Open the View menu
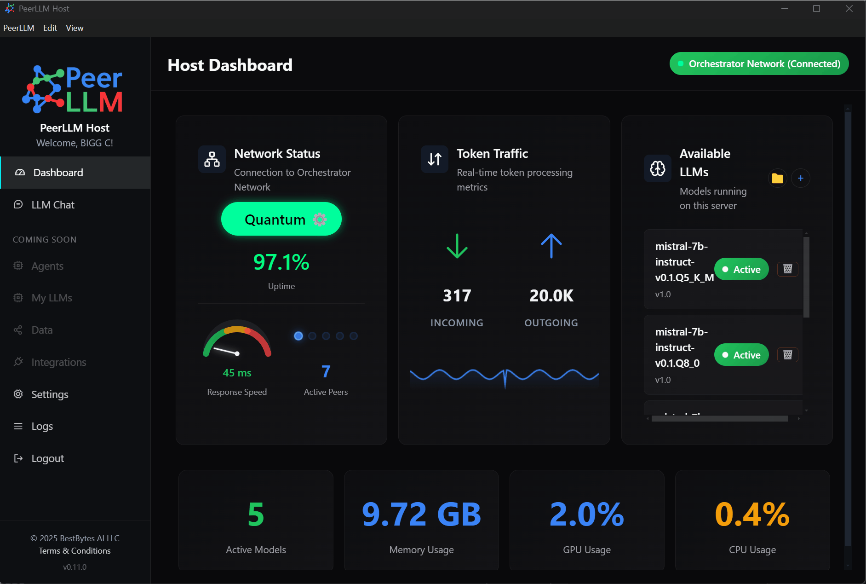 [75, 28]
